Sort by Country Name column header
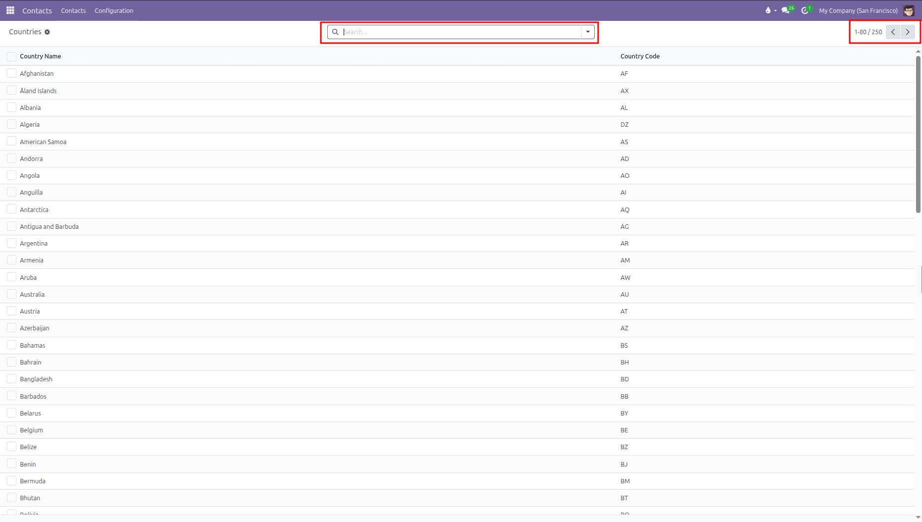Screen dimensions: 922x522 point(41,56)
